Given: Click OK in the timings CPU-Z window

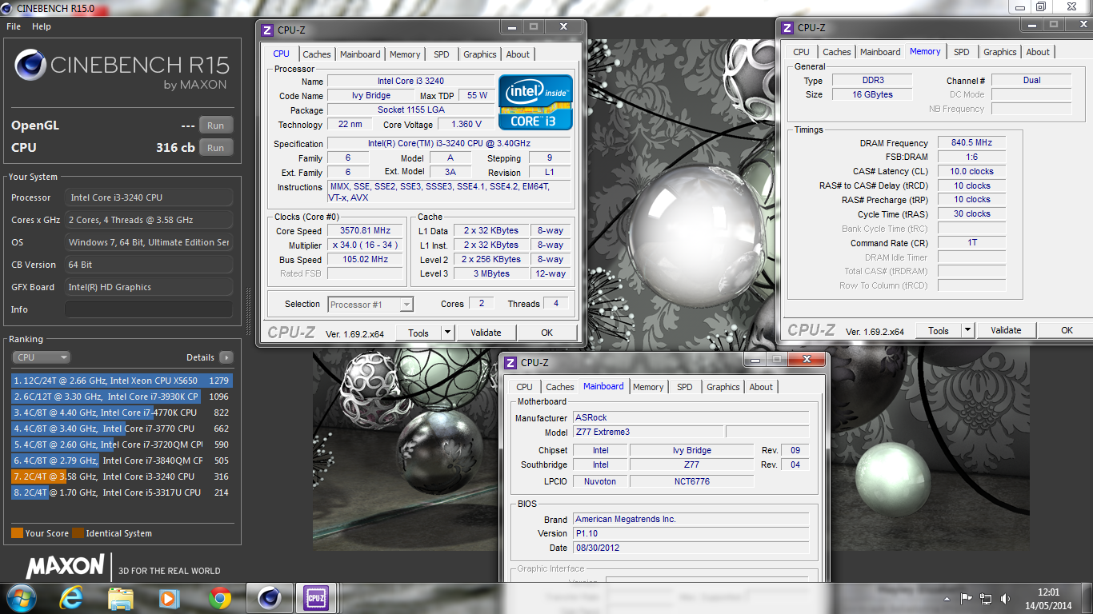Looking at the screenshot, I should [x=1067, y=330].
